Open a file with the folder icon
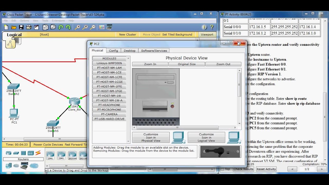The height and width of the screenshot is (185, 329). [x=14, y=27]
